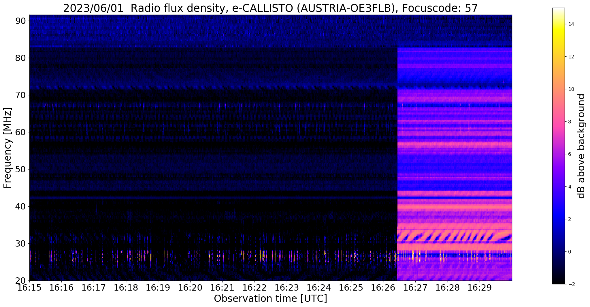This screenshot has height=307, width=590.
Task: Click the 50 MHz frequency tick label
Action: point(20,169)
